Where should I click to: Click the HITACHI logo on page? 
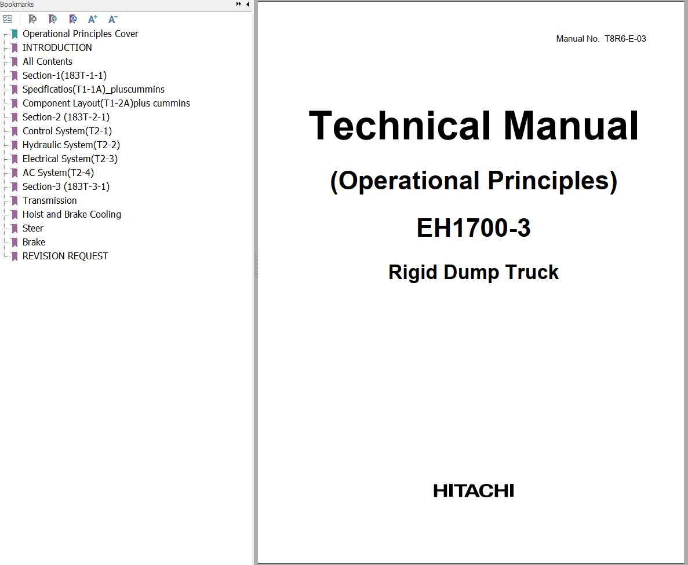[x=474, y=491]
